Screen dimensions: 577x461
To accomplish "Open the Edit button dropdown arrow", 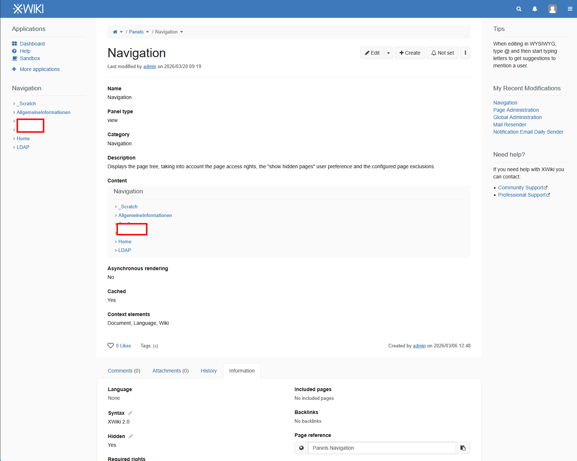I will 389,53.
